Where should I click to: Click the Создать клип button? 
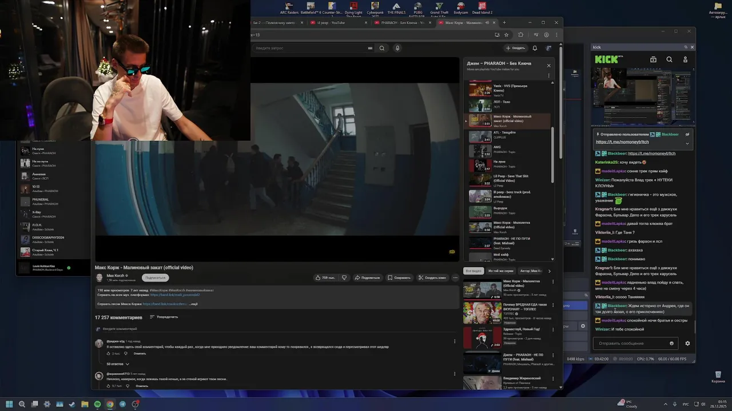[x=432, y=277]
